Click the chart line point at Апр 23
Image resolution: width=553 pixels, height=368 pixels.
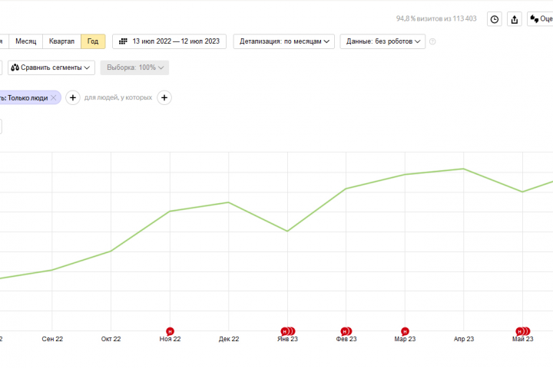pos(463,169)
